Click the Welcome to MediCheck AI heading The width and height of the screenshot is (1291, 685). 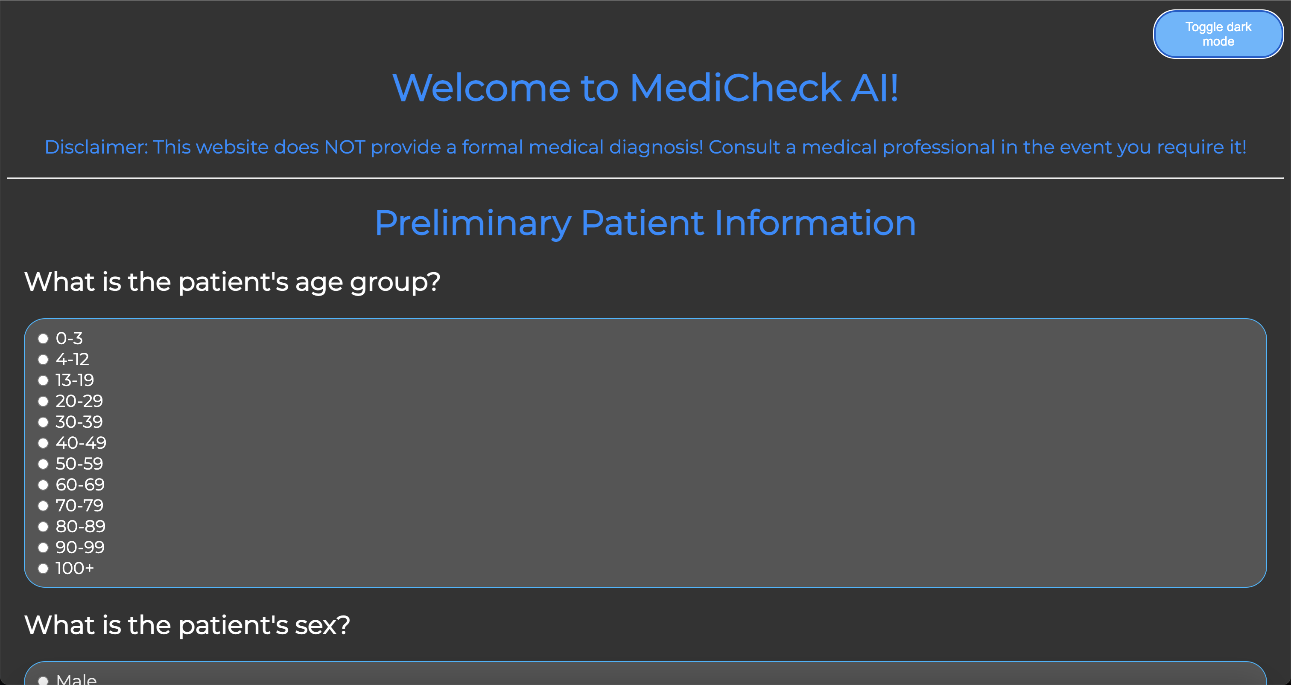(x=645, y=88)
